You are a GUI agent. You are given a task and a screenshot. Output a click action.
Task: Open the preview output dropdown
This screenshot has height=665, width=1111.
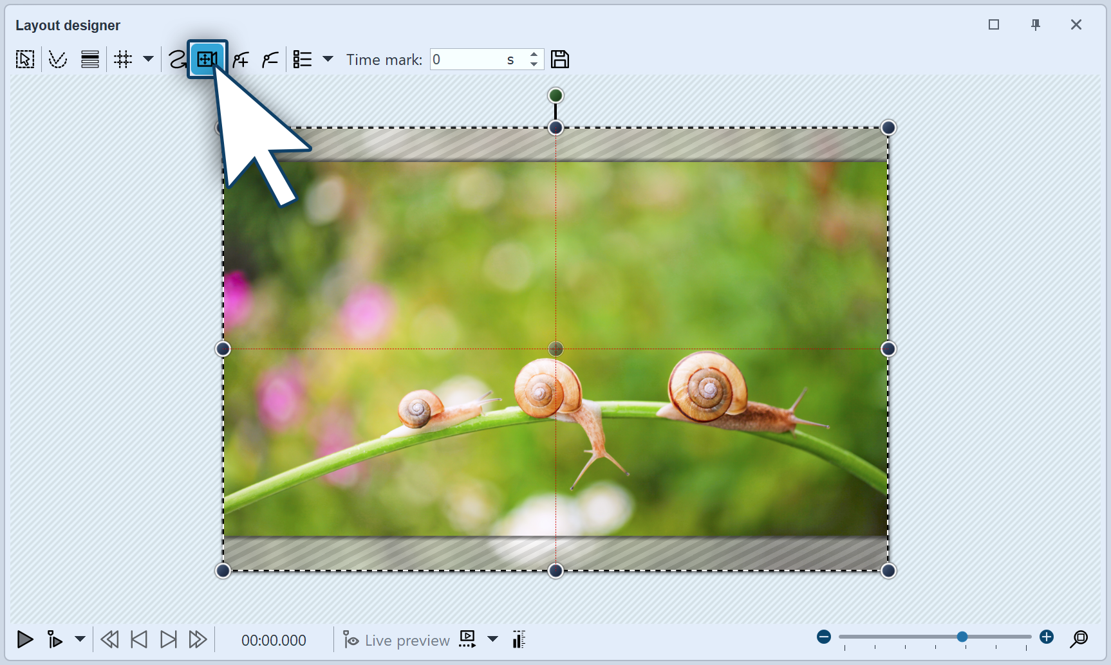point(492,639)
